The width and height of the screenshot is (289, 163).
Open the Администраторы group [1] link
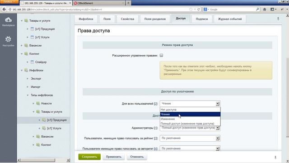[156, 128]
